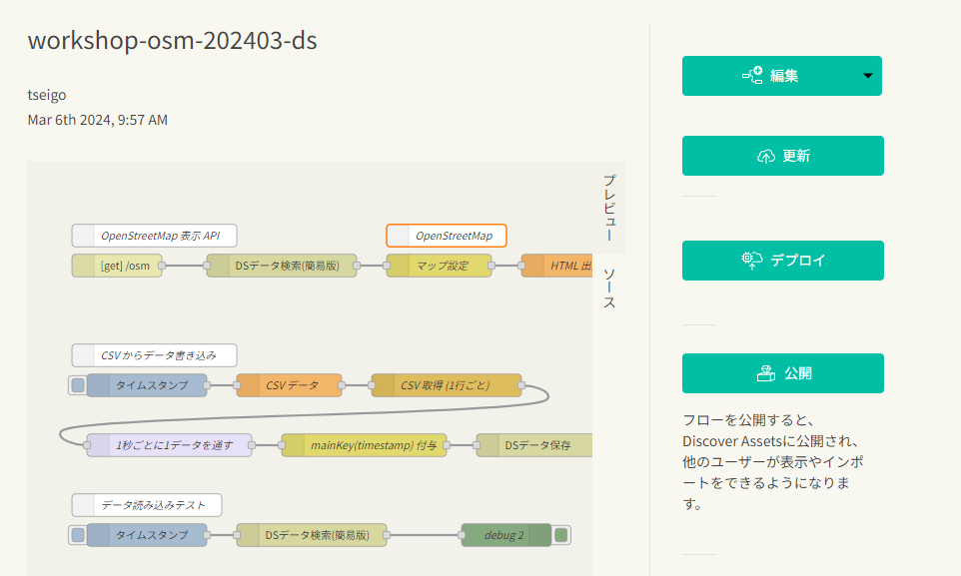Click the publish icon on 公開 button
The width and height of the screenshot is (961, 576).
click(x=766, y=373)
